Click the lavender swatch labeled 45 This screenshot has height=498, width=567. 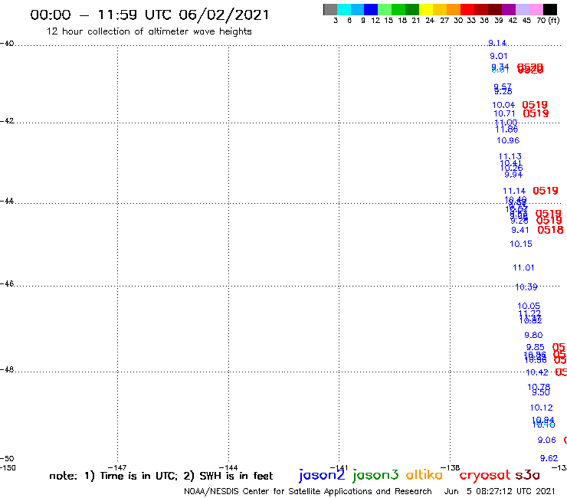(522, 9)
